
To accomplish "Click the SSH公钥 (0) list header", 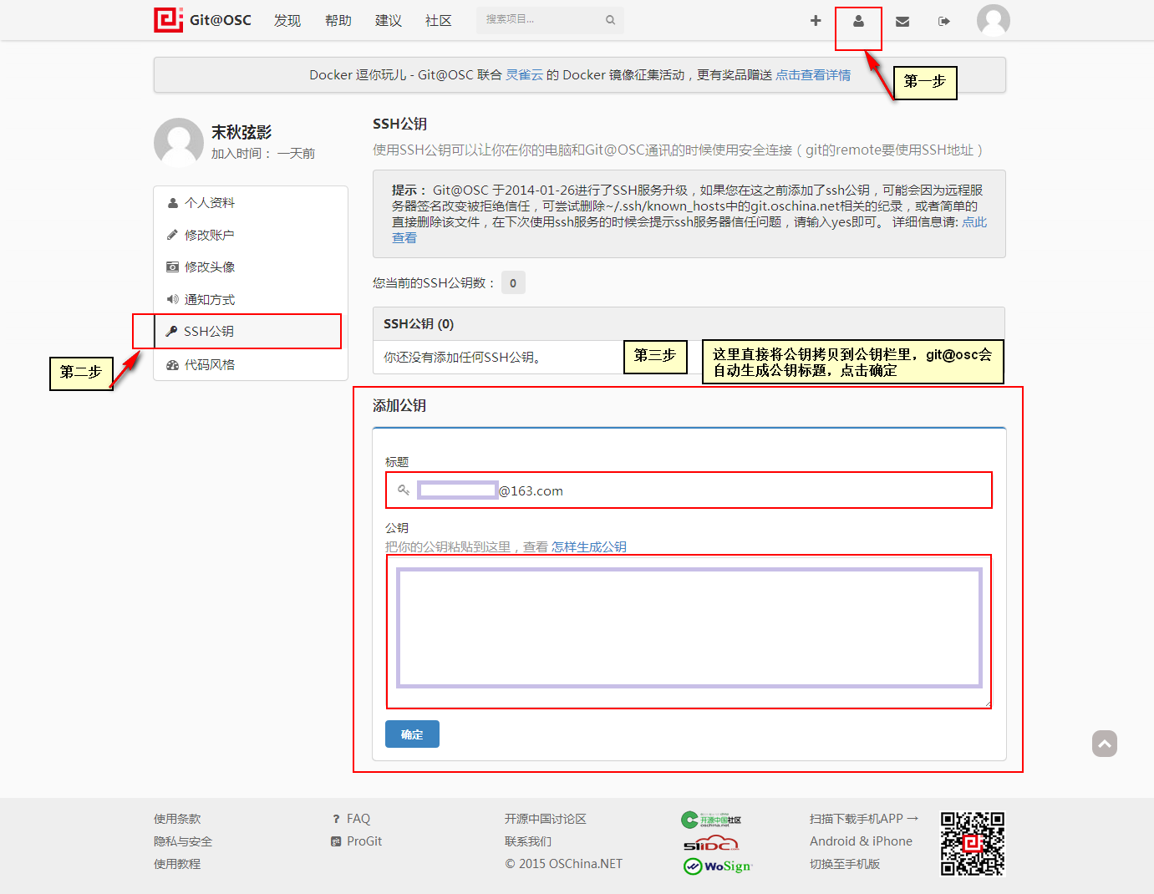I will (x=689, y=324).
